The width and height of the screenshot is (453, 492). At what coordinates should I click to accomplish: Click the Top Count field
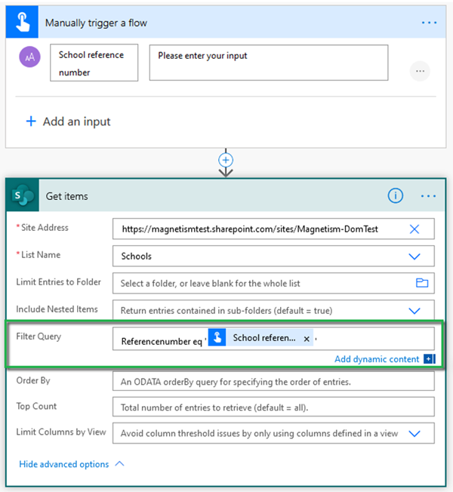(x=273, y=407)
